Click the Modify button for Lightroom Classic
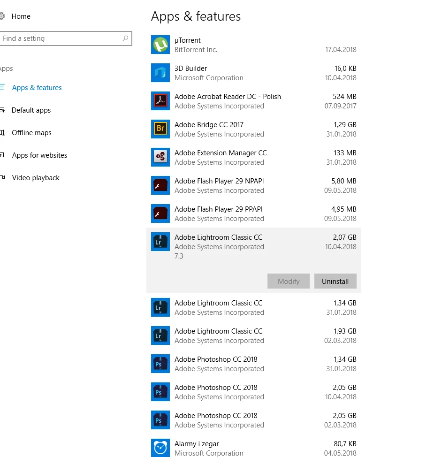 tap(289, 281)
